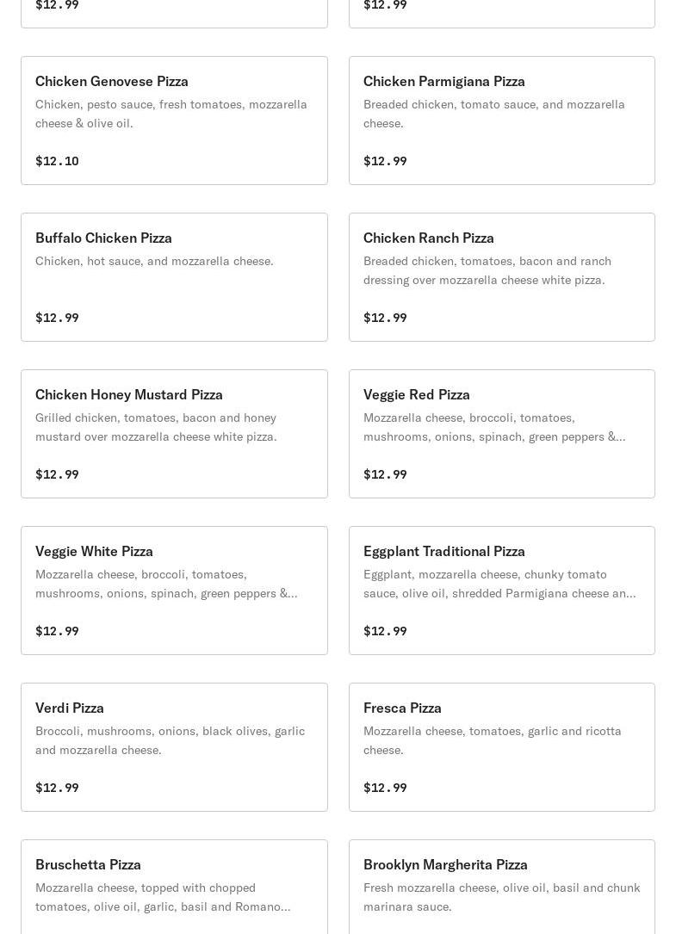Viewport: 676px width, 934px height.
Task: Click the Eggplant Traditional Pizza title
Action: [x=443, y=551]
